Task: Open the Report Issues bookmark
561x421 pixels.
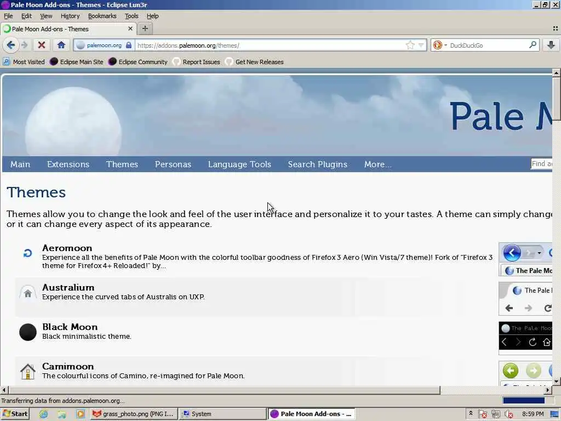Action: pos(197,62)
